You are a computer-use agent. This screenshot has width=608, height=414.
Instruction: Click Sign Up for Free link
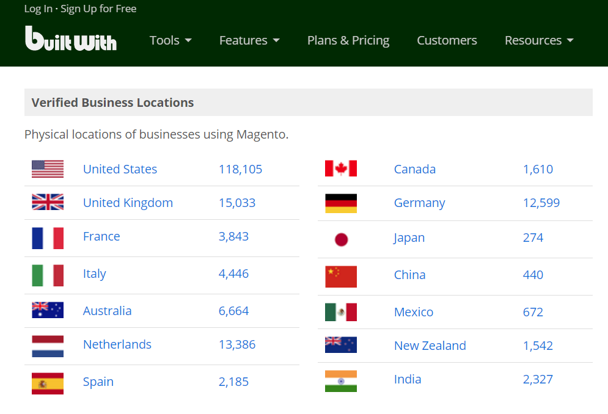coord(98,9)
